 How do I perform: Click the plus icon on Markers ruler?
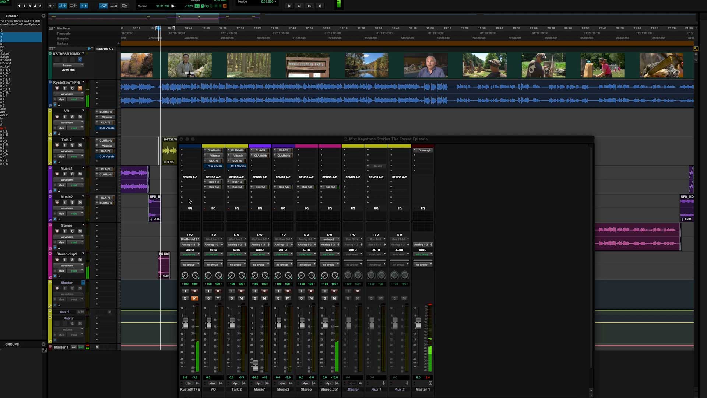118,43
